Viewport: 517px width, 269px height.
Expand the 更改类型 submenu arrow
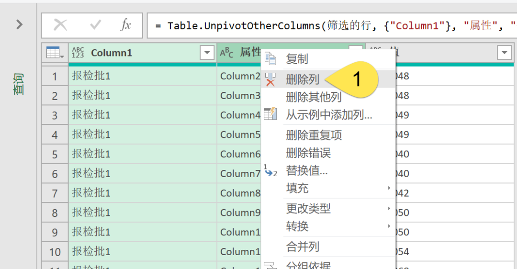[x=389, y=208]
